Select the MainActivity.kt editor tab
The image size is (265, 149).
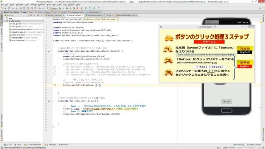(75, 15)
